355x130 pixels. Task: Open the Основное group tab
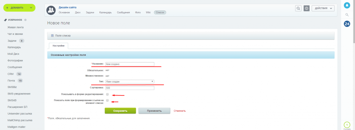coord(64,13)
